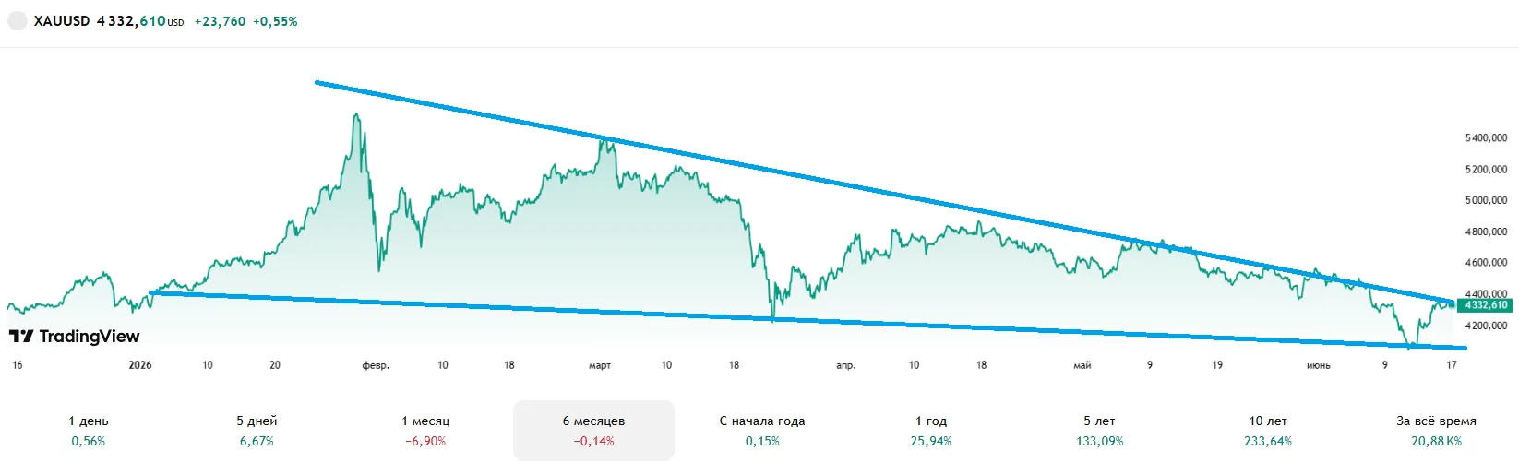Click the green 4332,610 price label
The width and height of the screenshot is (1519, 463).
coord(1485,305)
